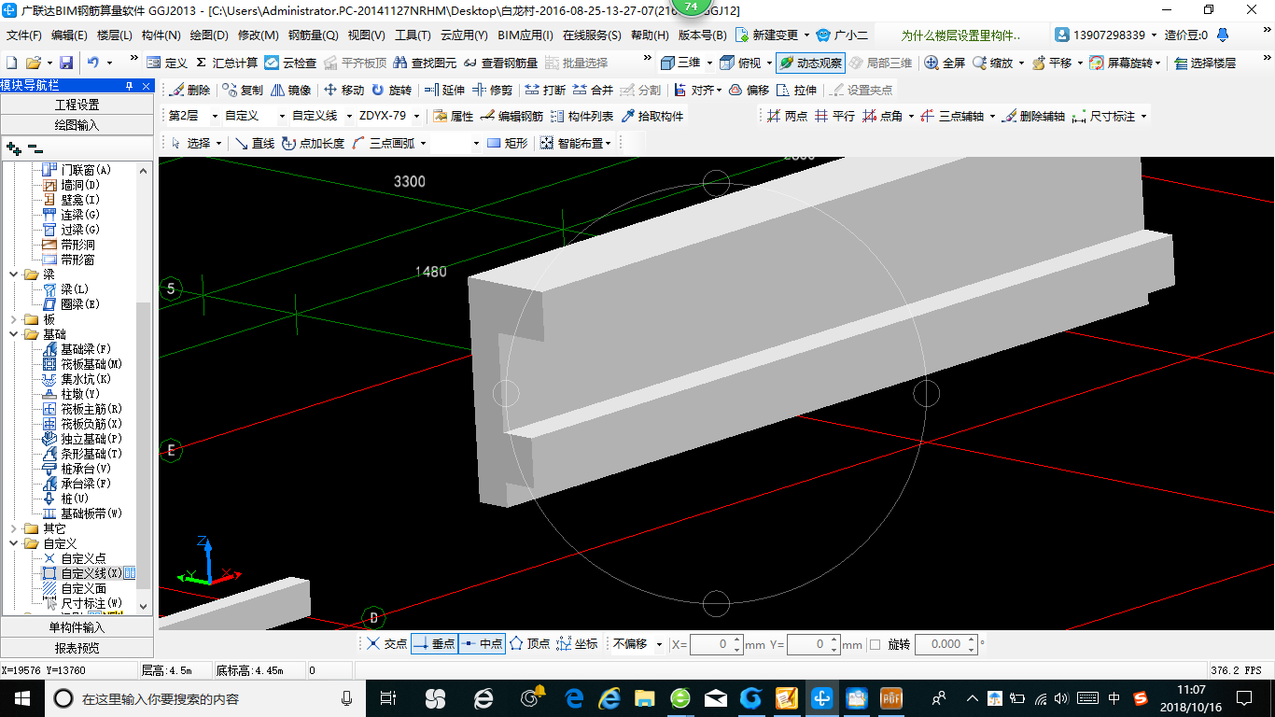Image resolution: width=1275 pixels, height=717 pixels.
Task: Check the 旋转 rotation checkbox
Action: pos(875,644)
